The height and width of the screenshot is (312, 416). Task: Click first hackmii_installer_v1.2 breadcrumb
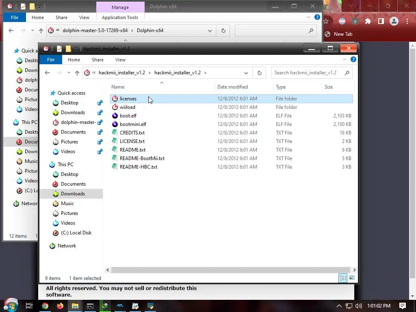122,73
